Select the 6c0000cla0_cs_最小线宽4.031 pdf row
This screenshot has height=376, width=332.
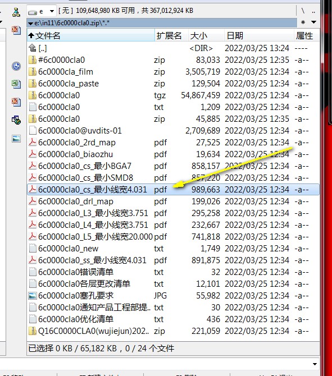(174, 190)
